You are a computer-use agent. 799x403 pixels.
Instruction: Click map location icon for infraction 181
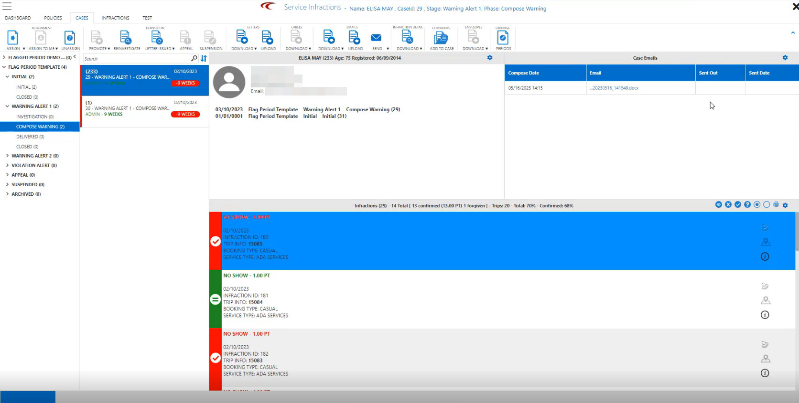pos(765,300)
